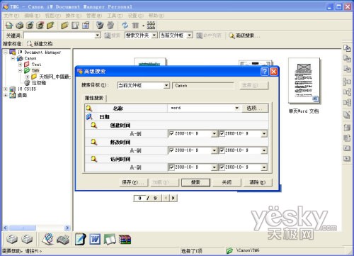This screenshot has height=256, width=354.
Task: Open the 帮助 menu
Action: [156, 16]
